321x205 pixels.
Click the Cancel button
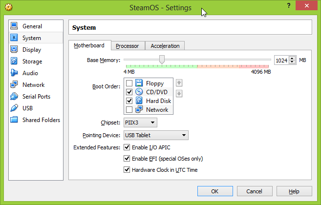coord(255,191)
